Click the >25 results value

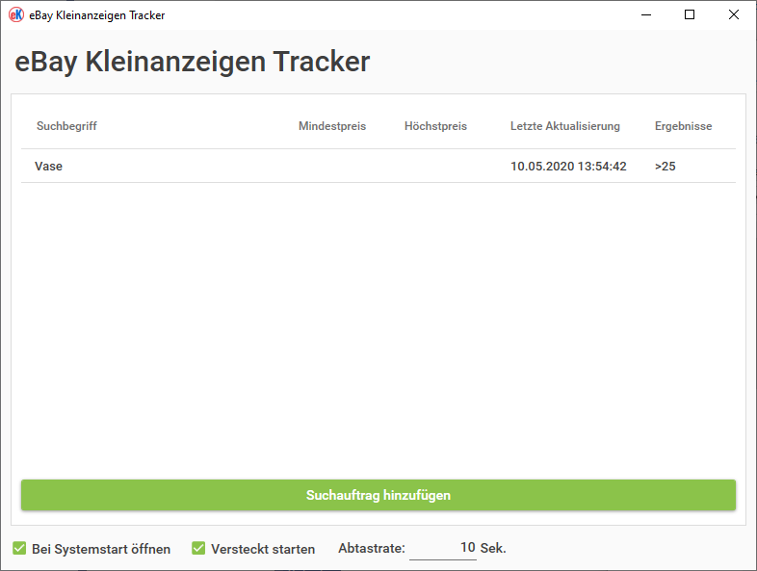(x=665, y=166)
